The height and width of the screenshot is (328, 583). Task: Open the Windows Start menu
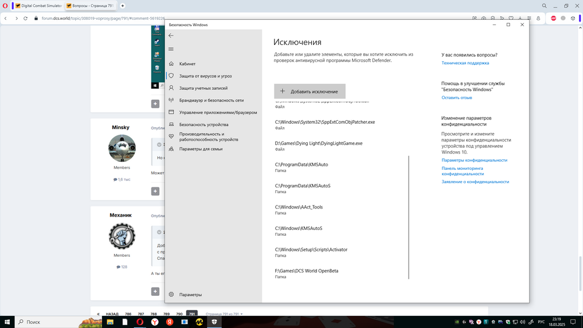tap(7, 322)
